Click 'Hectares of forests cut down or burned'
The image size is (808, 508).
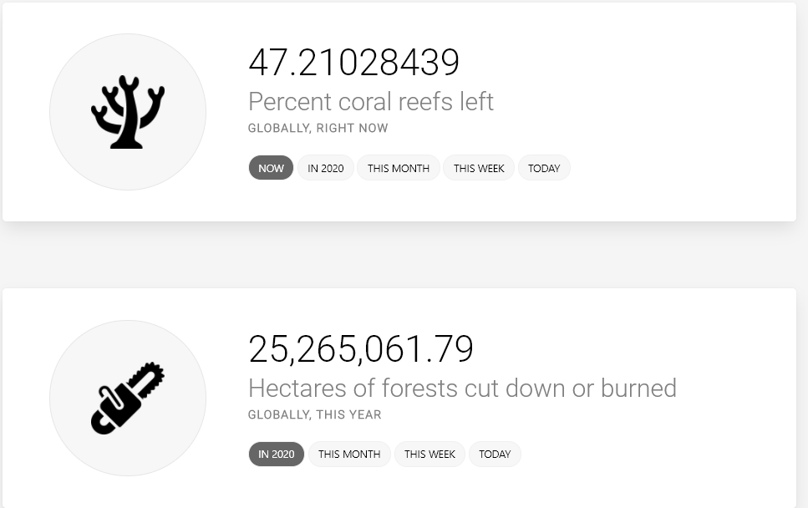tap(462, 388)
